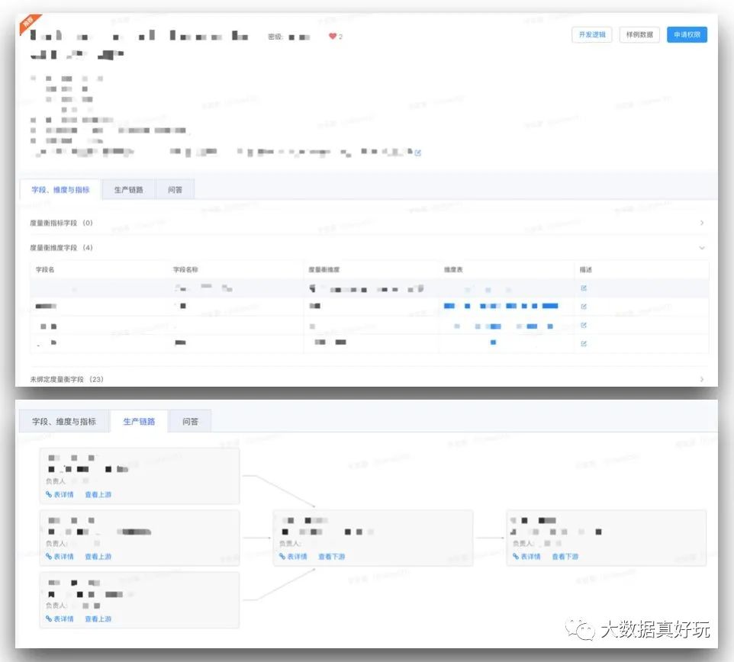Open 表详情 in middle upstream card
Screen dimensions: 734x662
pyautogui.click(x=60, y=557)
